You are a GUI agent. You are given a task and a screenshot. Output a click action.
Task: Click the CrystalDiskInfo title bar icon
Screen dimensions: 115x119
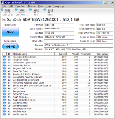3,2
